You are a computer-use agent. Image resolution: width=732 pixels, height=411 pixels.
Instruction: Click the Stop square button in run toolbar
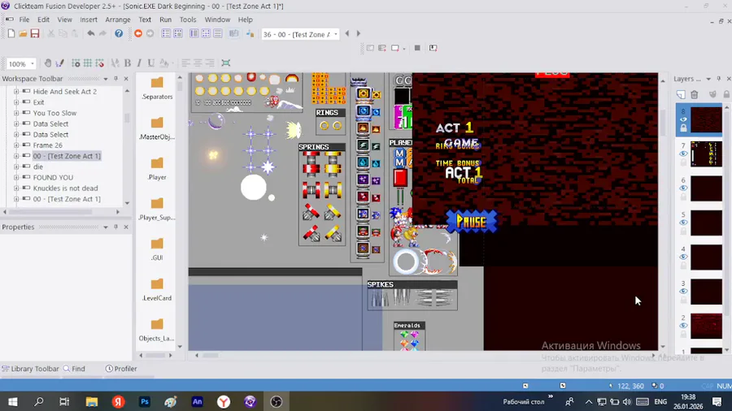coord(417,48)
